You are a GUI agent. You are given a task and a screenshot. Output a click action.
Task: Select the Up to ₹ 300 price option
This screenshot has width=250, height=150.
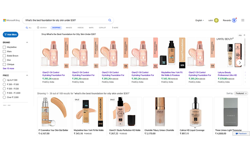coord(4,80)
